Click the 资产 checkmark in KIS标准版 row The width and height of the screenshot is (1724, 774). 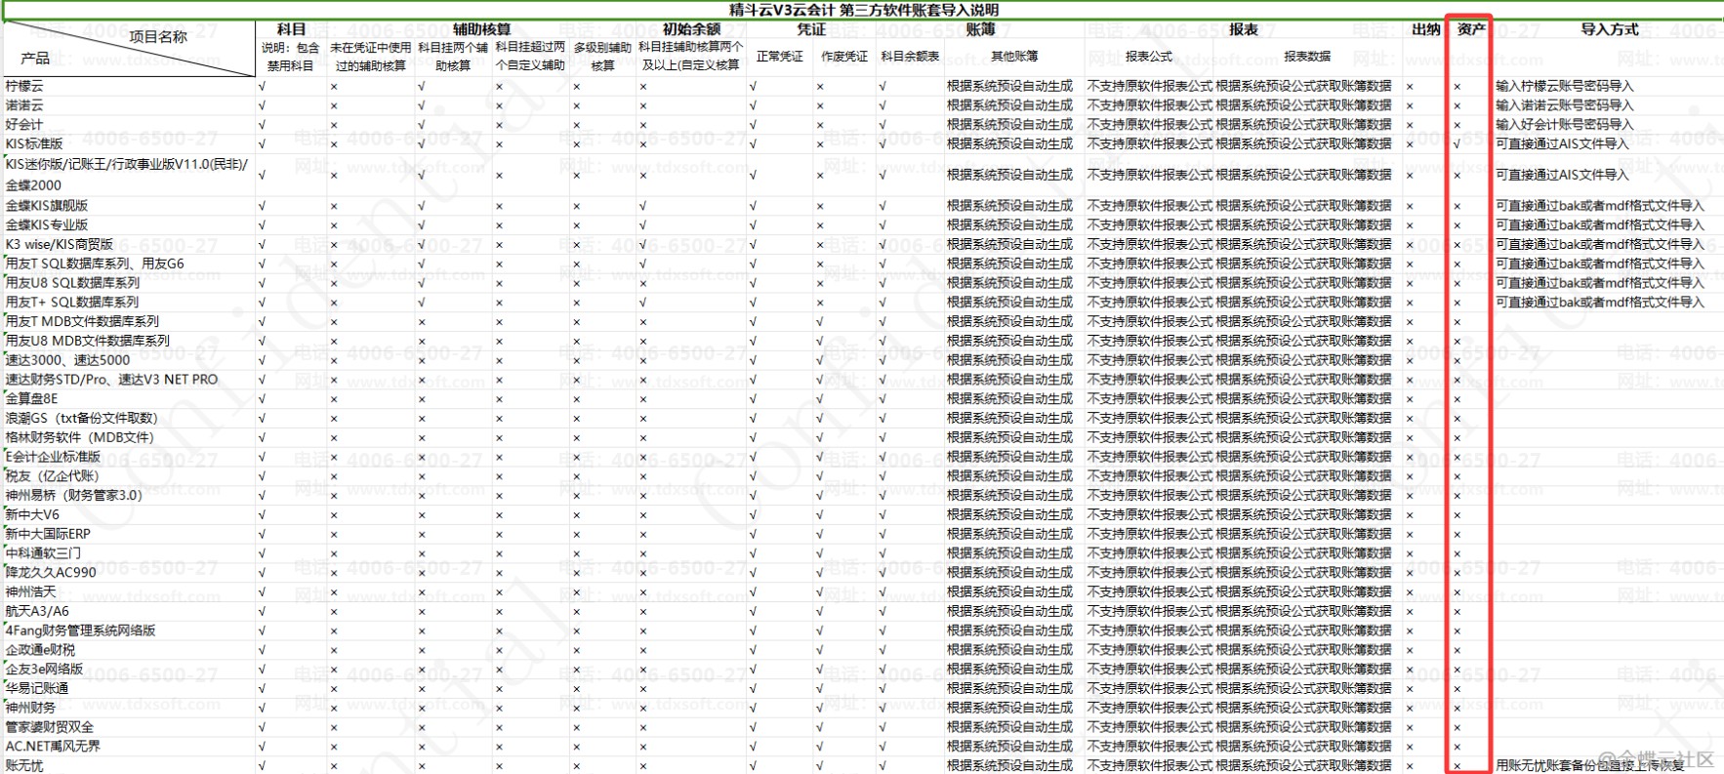pyautogui.click(x=1457, y=143)
